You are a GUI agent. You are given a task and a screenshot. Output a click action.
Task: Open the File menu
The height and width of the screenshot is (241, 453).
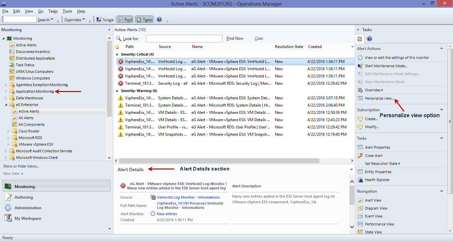[5, 11]
